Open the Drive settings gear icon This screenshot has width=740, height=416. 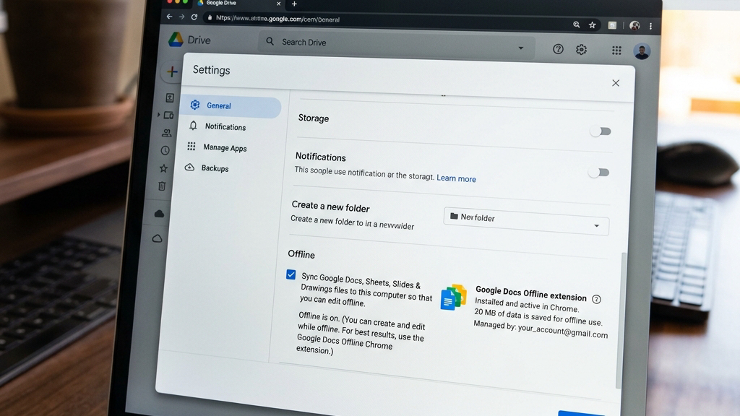(x=581, y=50)
